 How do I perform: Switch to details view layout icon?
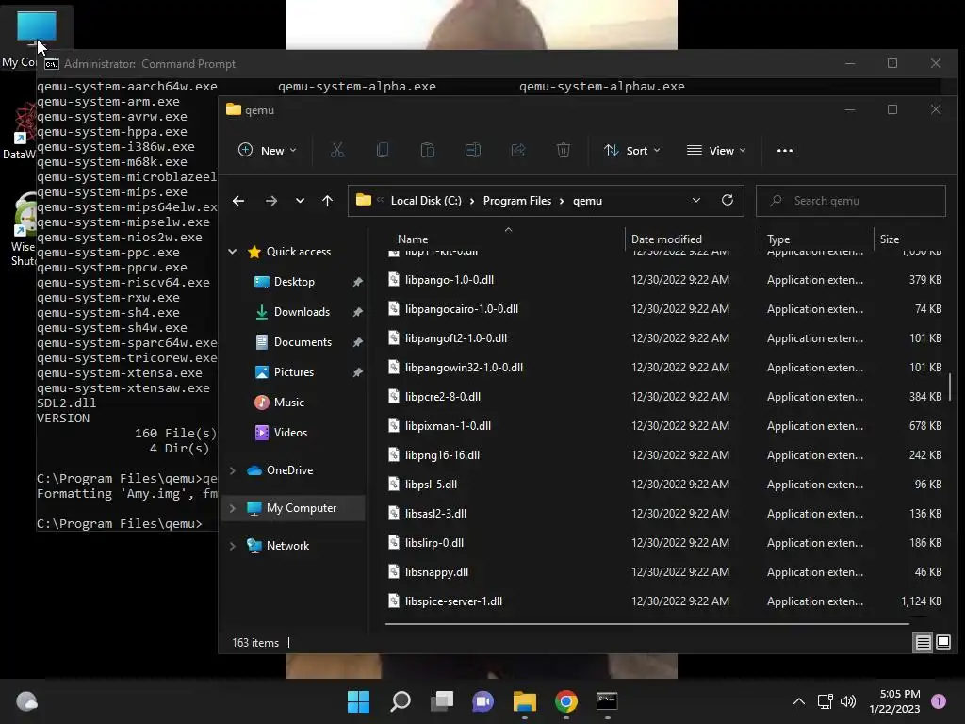[x=924, y=643]
